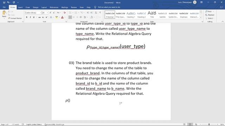Click the Replace button
The image size is (225, 126).
point(210,15)
